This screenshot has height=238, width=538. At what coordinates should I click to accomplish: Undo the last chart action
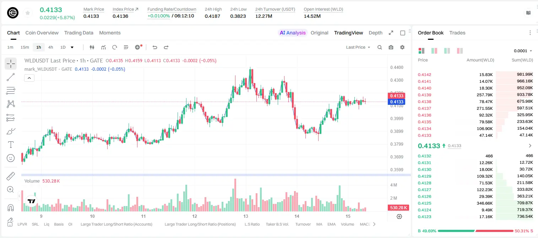pos(155,47)
